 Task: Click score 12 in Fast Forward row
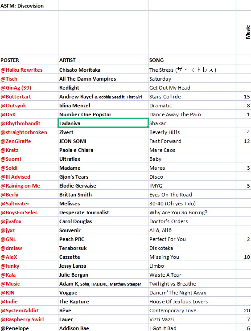coord(243,141)
